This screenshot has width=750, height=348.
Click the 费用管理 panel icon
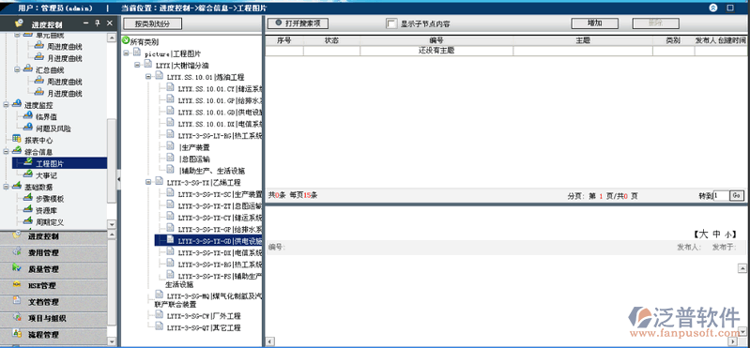coord(17,252)
